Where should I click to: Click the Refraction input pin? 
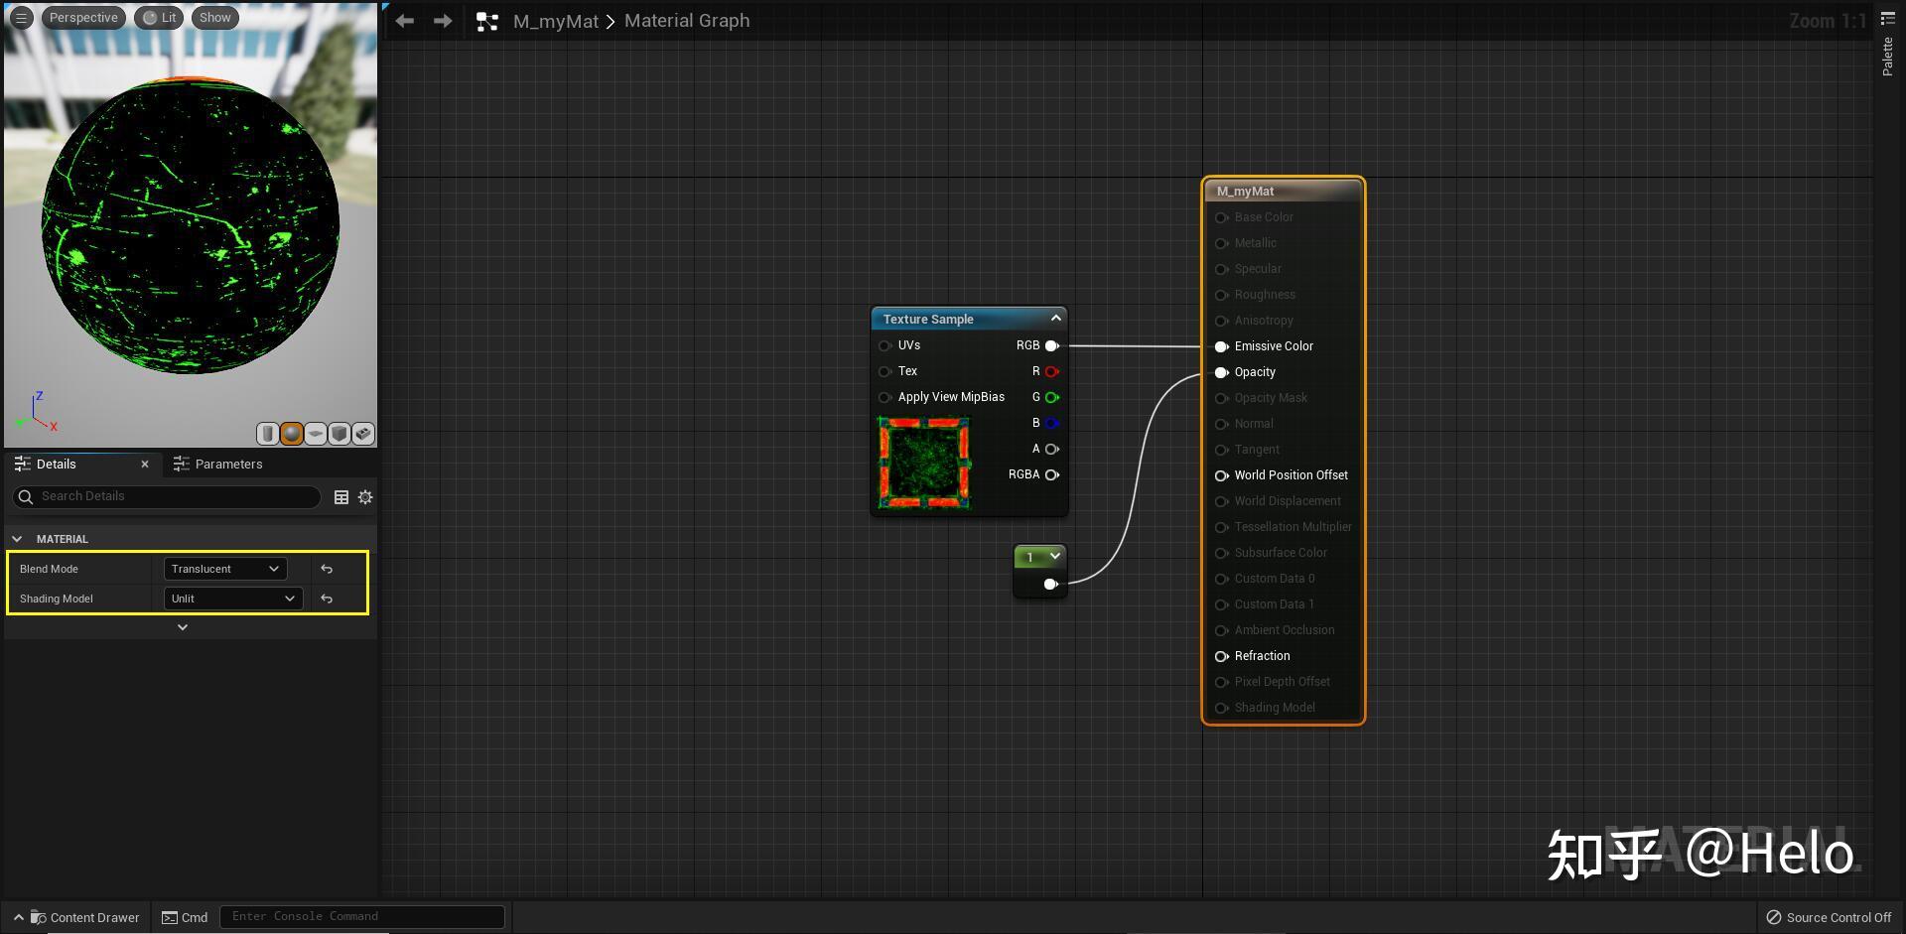tap(1222, 656)
